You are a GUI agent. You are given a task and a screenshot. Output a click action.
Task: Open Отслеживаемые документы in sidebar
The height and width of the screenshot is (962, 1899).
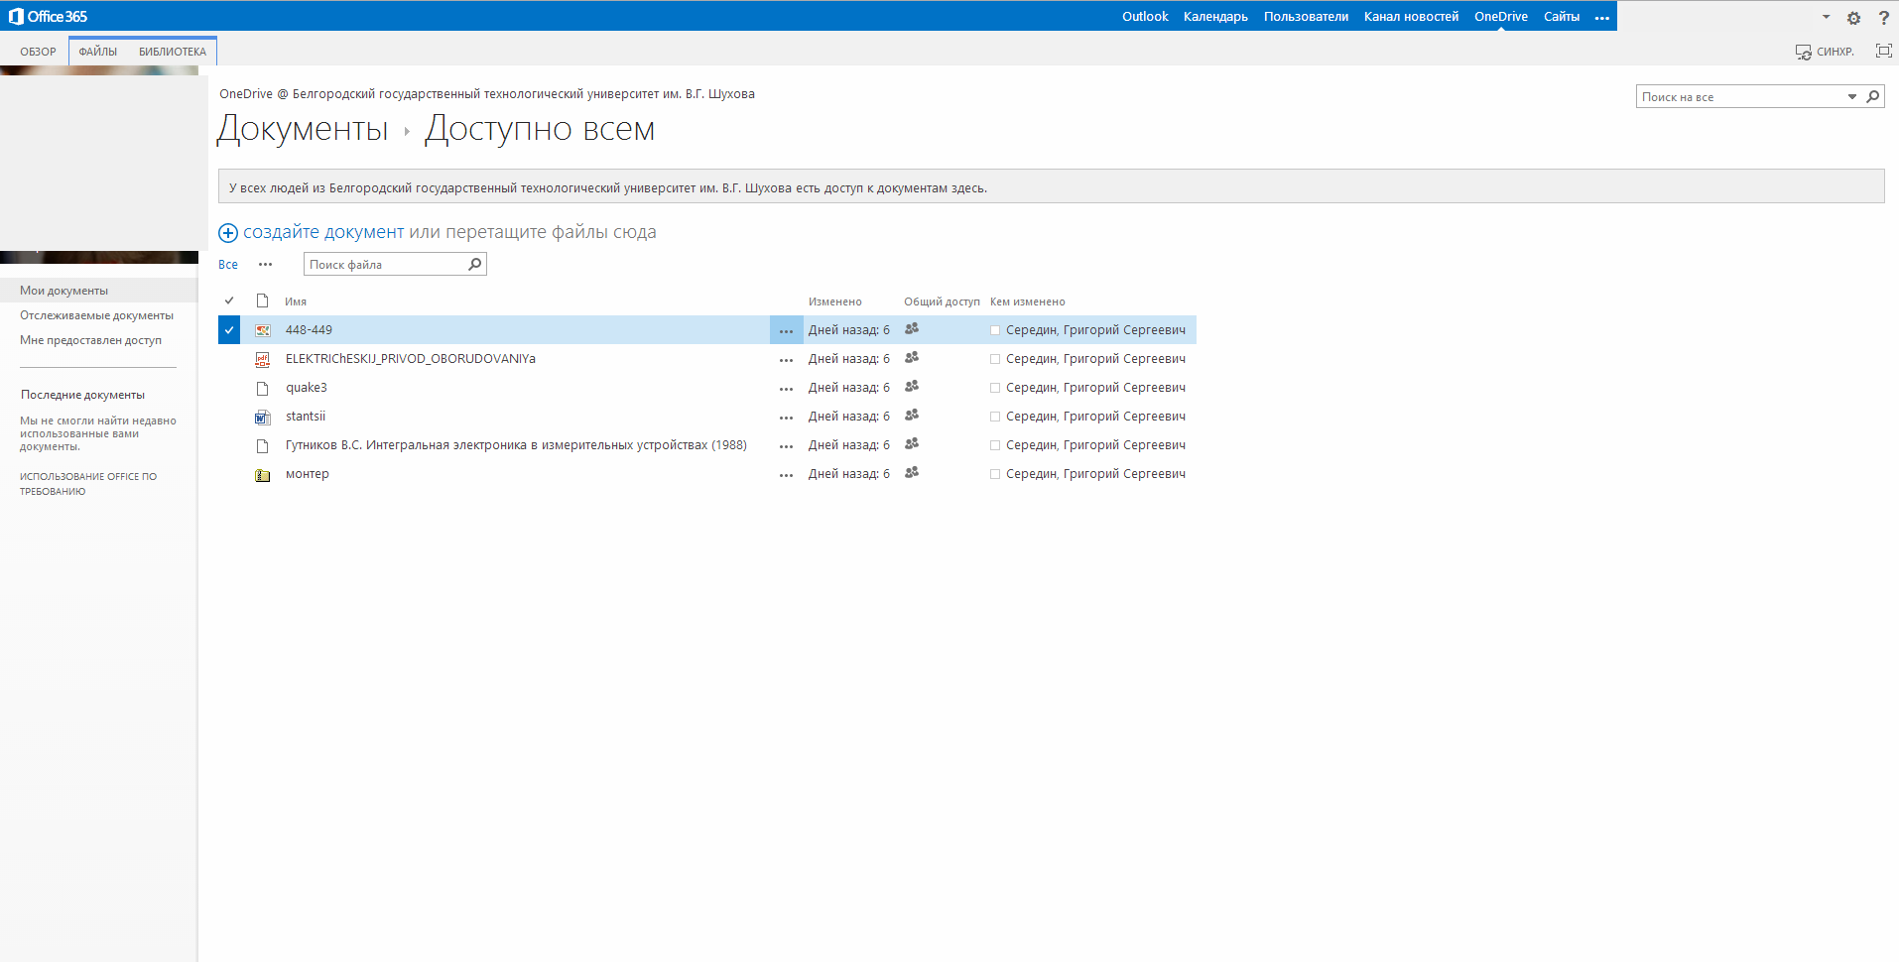tap(96, 315)
